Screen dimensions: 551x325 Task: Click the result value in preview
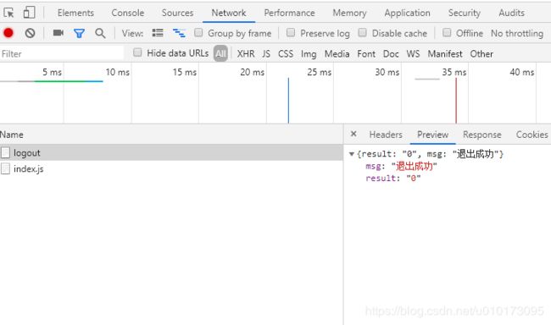point(414,179)
